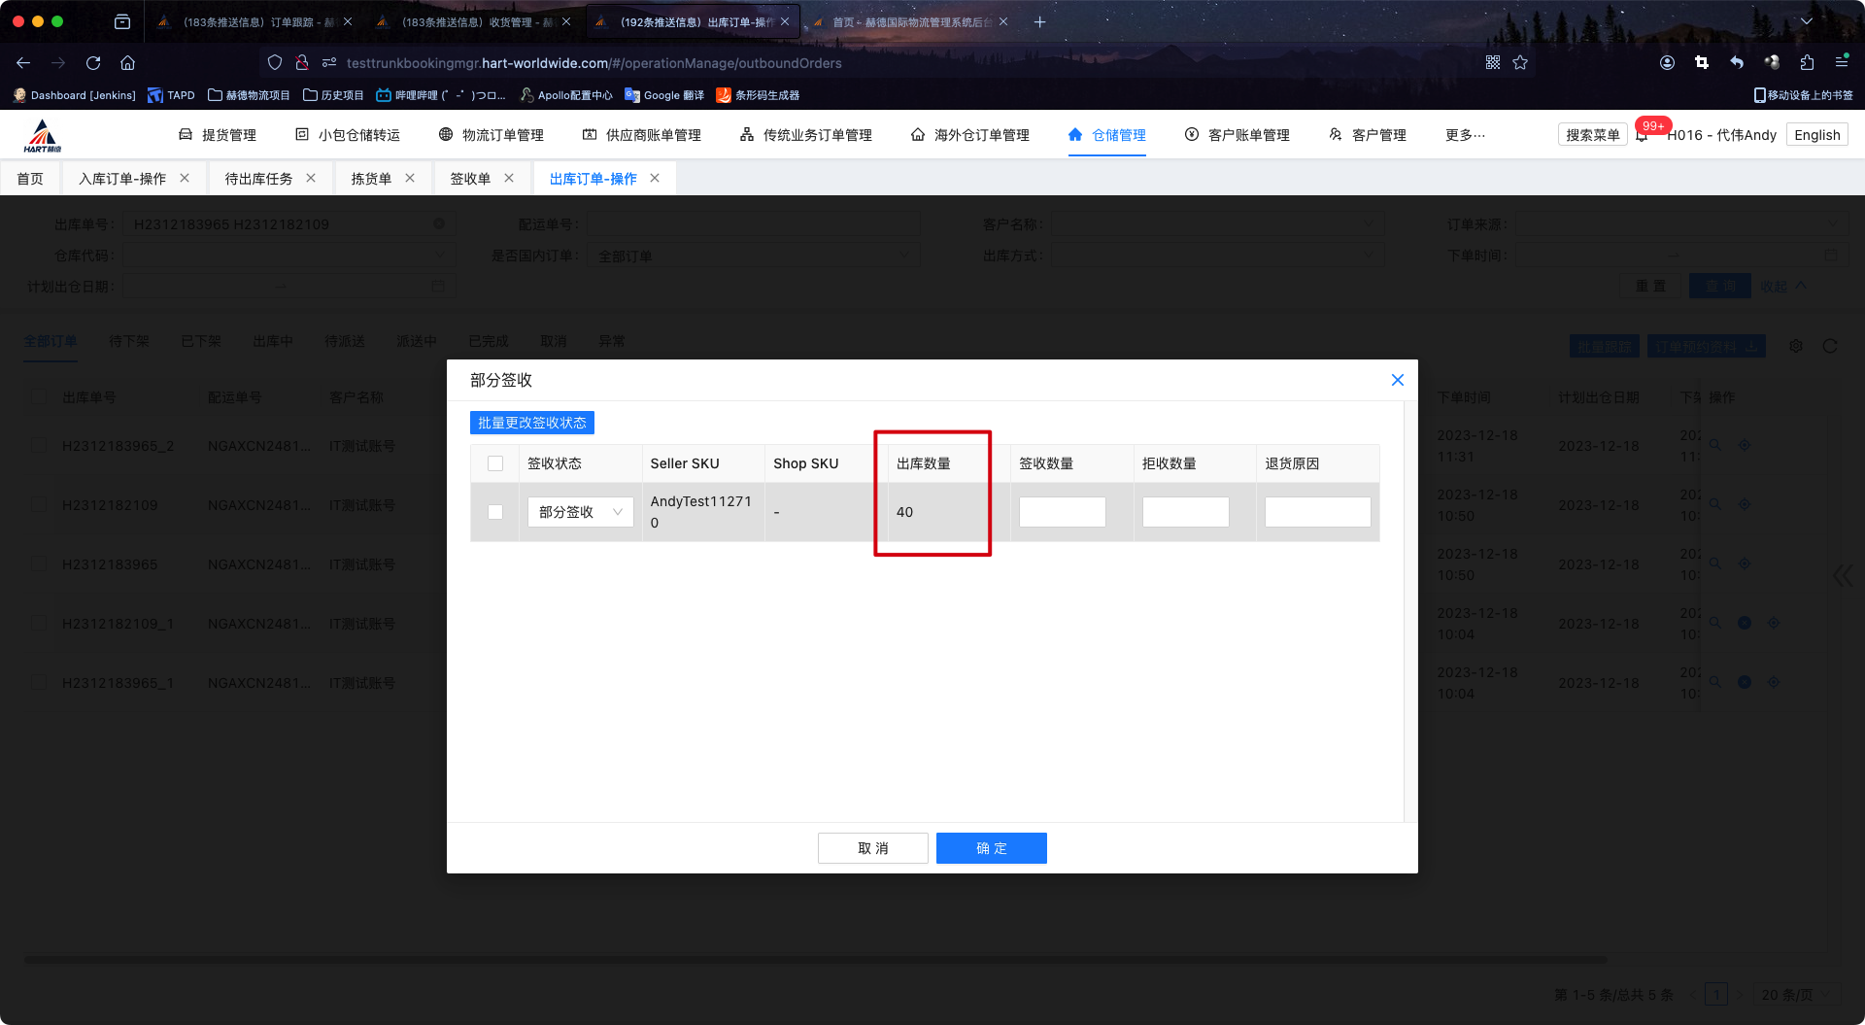This screenshot has width=1865, height=1025.
Task: Bookmark this page with the star icon
Action: (1520, 63)
